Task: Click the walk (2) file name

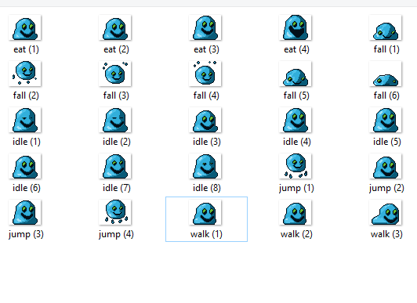Action: [x=296, y=234]
